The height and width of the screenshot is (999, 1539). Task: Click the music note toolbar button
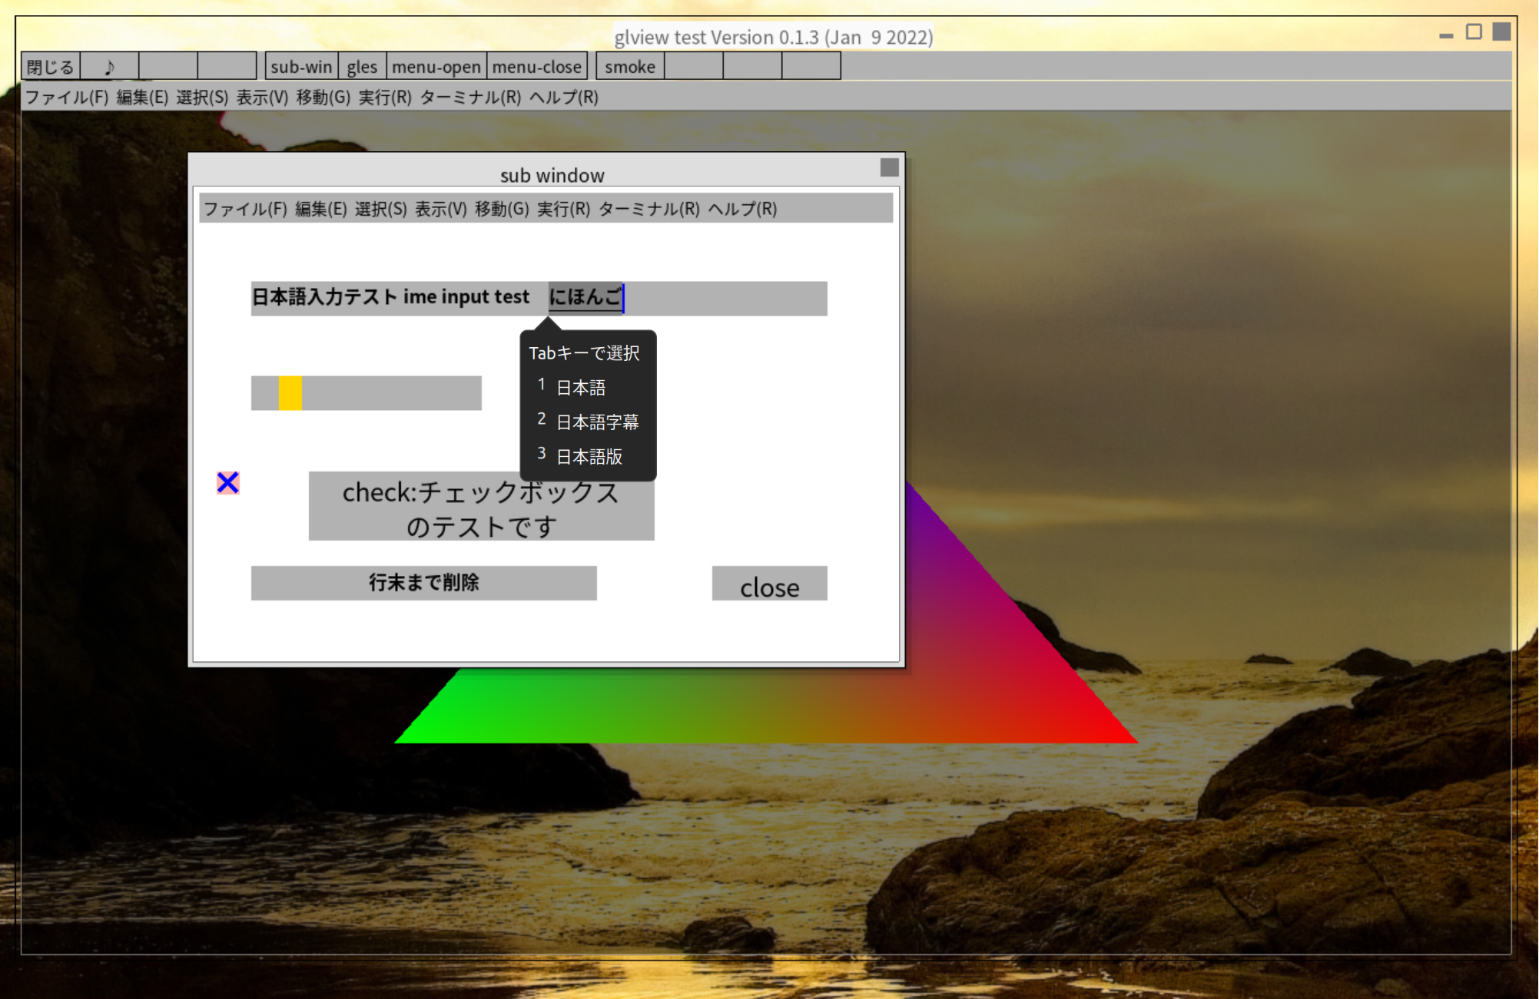click(x=109, y=67)
